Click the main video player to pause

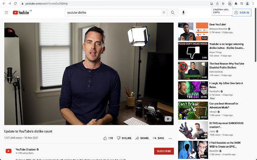(89, 74)
